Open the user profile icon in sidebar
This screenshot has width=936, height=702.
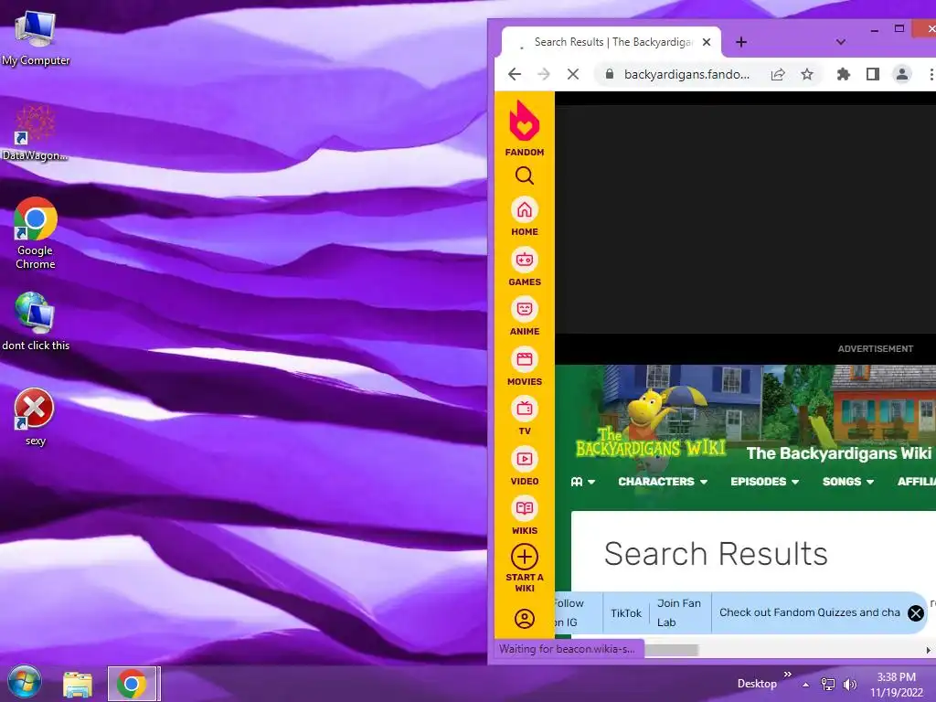[x=524, y=619]
